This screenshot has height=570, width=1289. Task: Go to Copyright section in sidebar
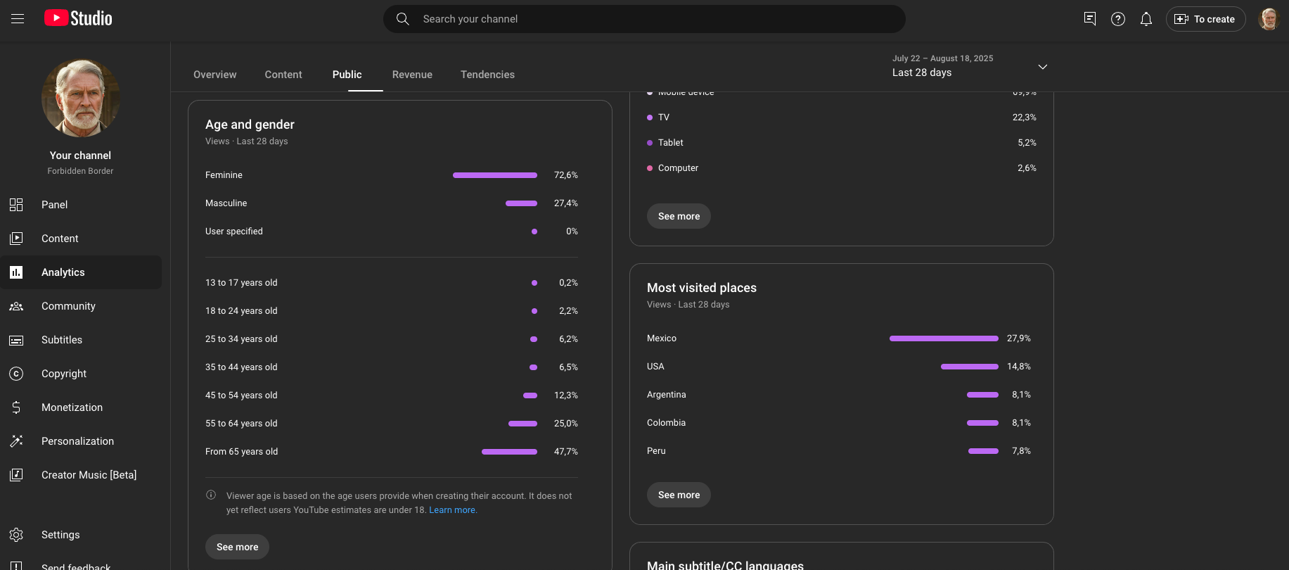click(x=64, y=374)
